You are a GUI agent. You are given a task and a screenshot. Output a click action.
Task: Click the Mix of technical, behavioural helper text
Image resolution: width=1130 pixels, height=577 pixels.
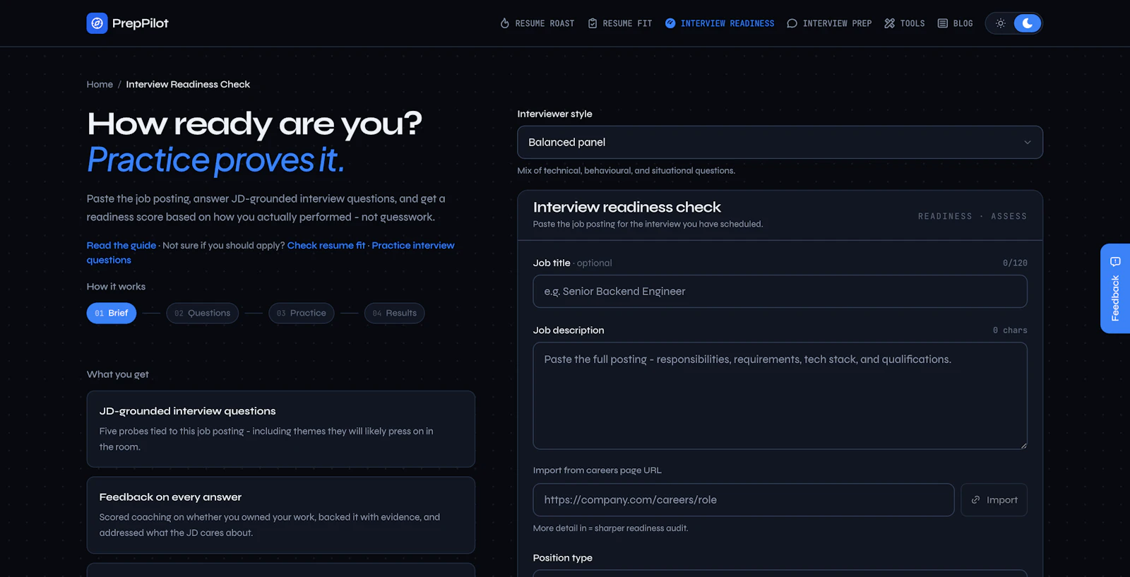pos(626,170)
